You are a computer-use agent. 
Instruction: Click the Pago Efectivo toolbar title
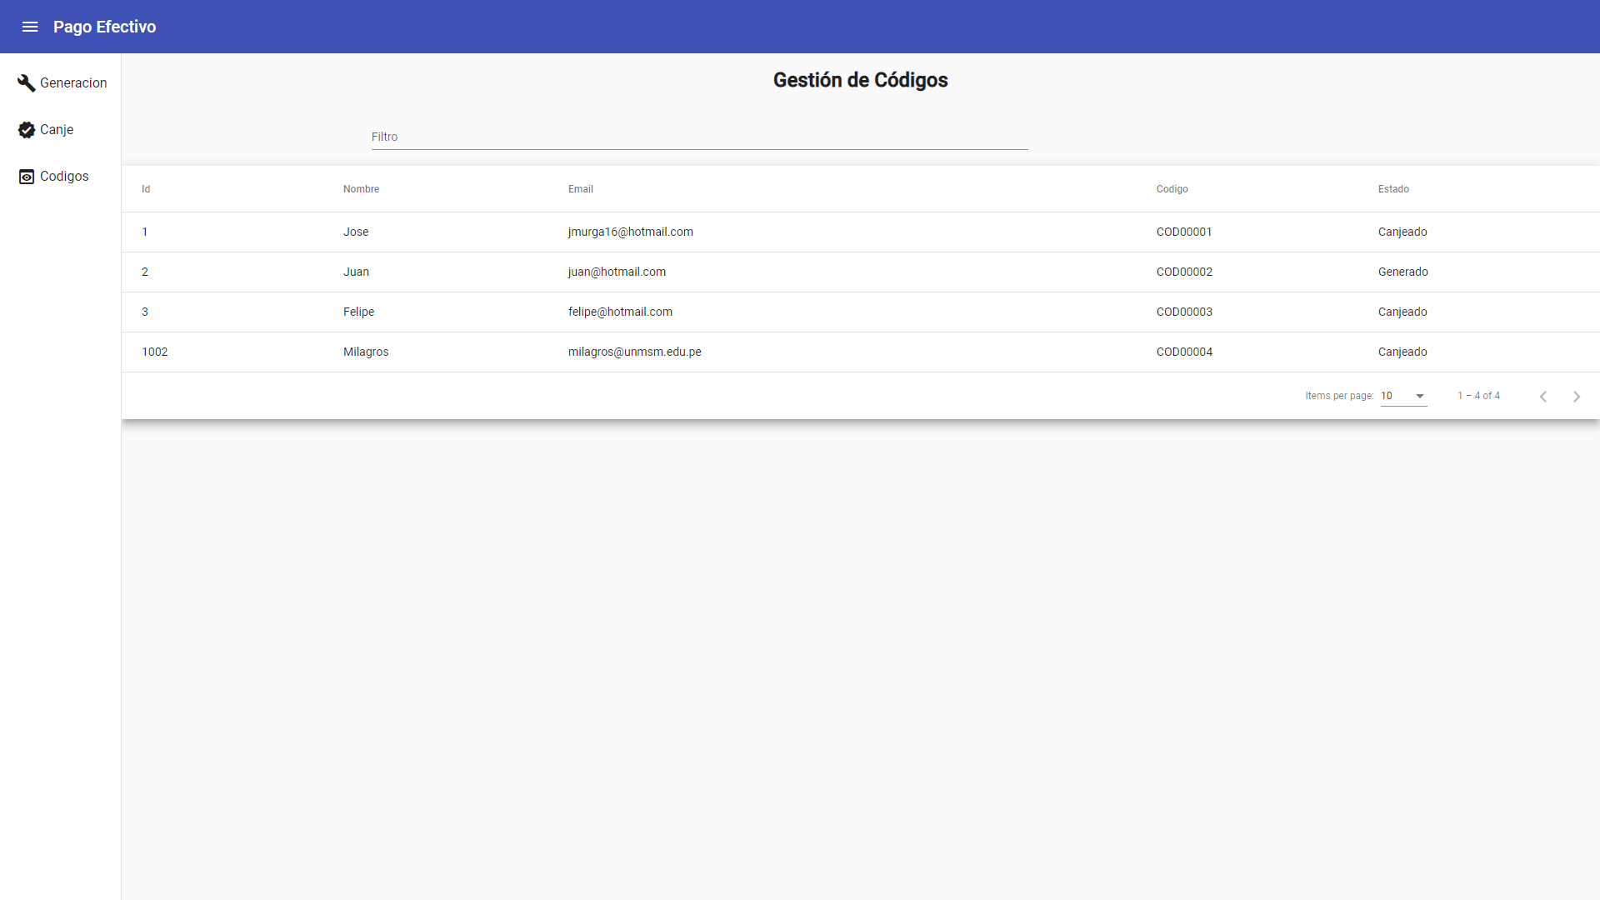click(105, 27)
